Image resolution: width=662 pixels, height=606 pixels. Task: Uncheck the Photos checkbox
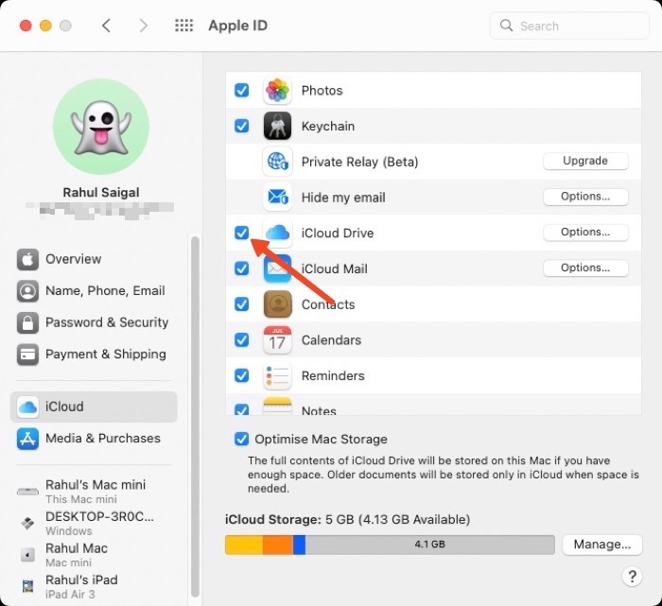pos(241,90)
